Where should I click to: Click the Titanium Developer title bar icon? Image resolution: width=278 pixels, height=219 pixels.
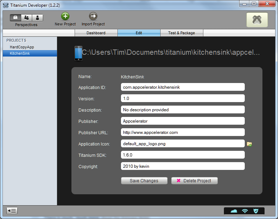[x=6, y=5]
